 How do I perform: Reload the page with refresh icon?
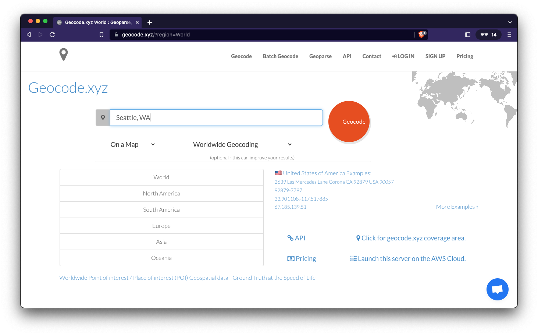coord(52,35)
